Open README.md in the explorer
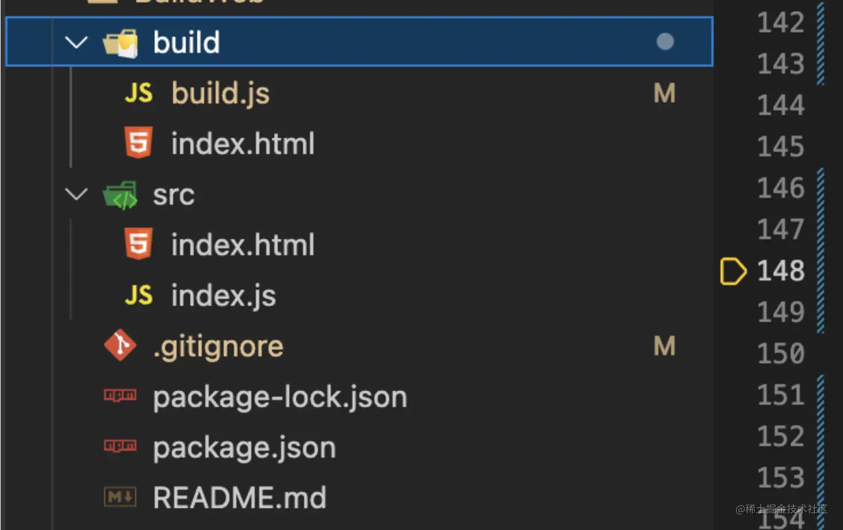 pos(239,497)
